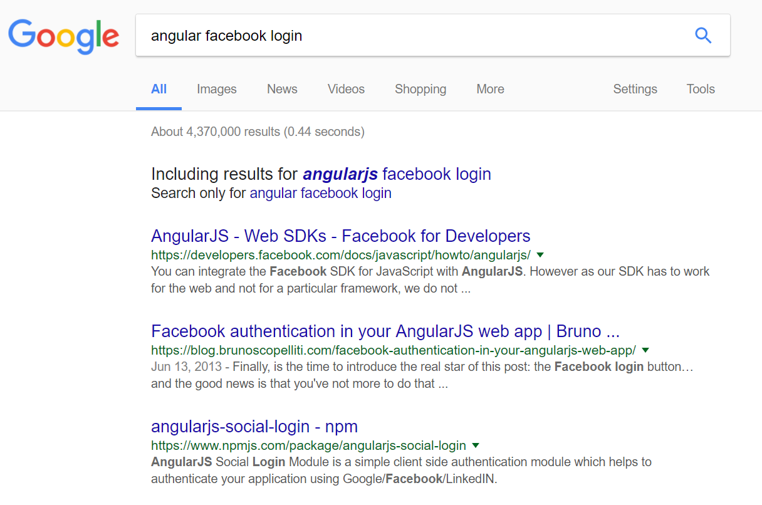762x505 pixels.
Task: Open AngularJS - Web SDKs Facebook for Developers result
Action: coord(340,236)
